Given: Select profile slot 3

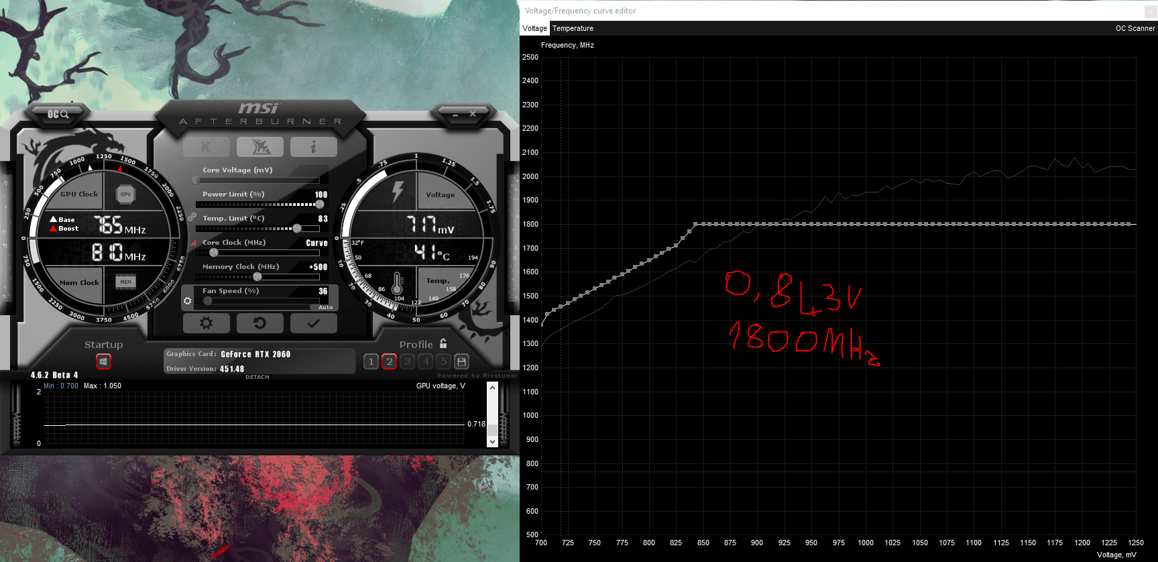Looking at the screenshot, I should click(407, 361).
